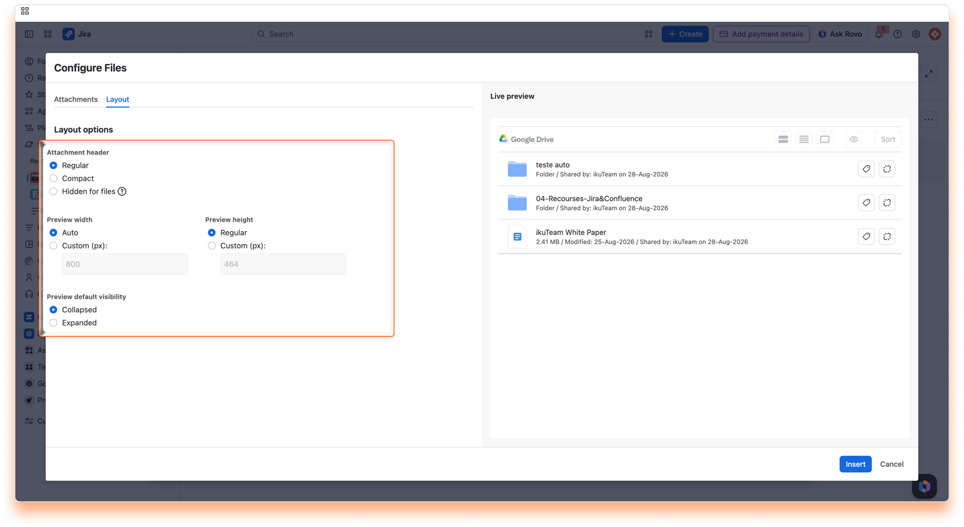This screenshot has width=964, height=527.
Task: Open the user profile avatar
Action: tap(935, 34)
